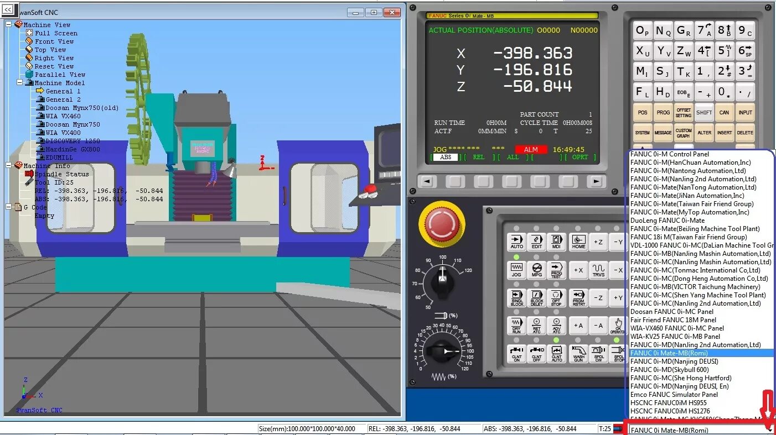Toggle OPT STOP key

(x=556, y=298)
